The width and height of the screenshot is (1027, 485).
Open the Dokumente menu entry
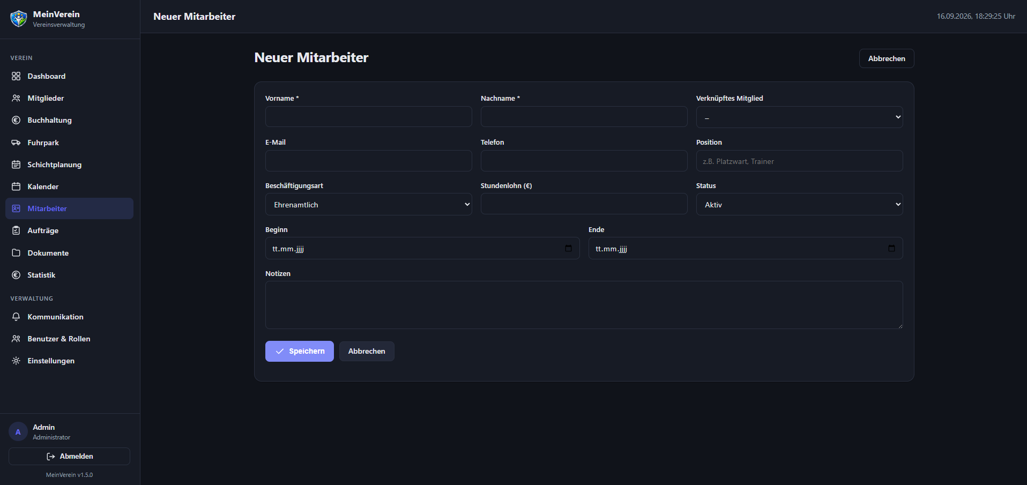coord(69,253)
